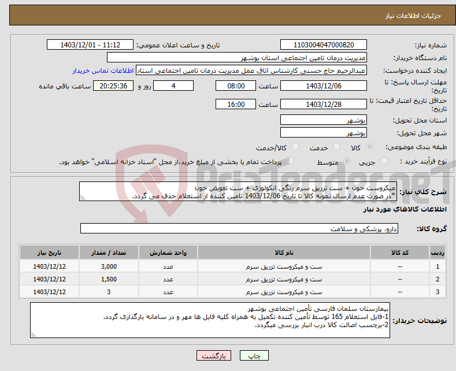The height and width of the screenshot is (371, 456).
Task: Click page title جزئیات اطلاعات نیاز
Action: point(413,16)
